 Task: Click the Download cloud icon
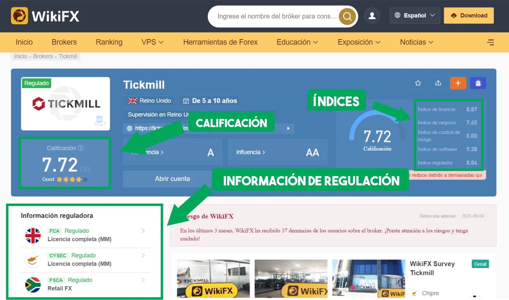pos(454,16)
